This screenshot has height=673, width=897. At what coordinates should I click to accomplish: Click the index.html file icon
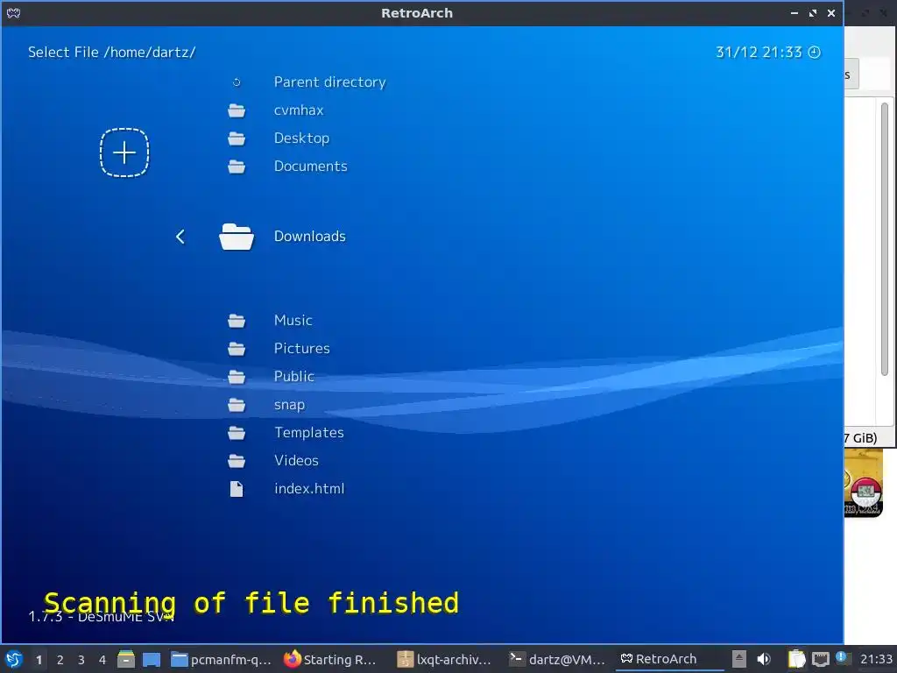[237, 489]
